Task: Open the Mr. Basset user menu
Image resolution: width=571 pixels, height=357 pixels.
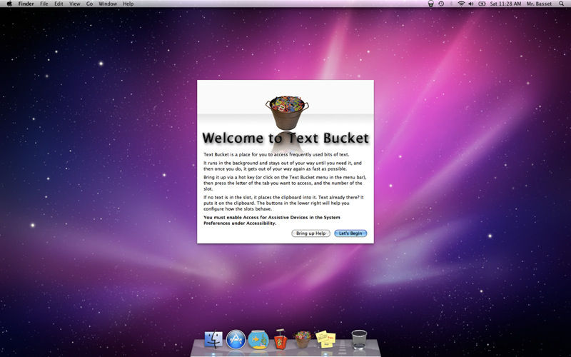Action: pos(539,4)
